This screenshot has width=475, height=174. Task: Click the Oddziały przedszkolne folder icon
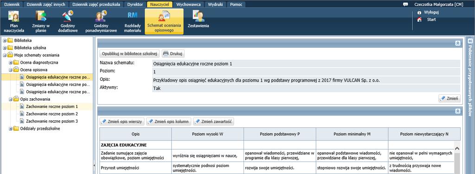[x=16, y=128]
